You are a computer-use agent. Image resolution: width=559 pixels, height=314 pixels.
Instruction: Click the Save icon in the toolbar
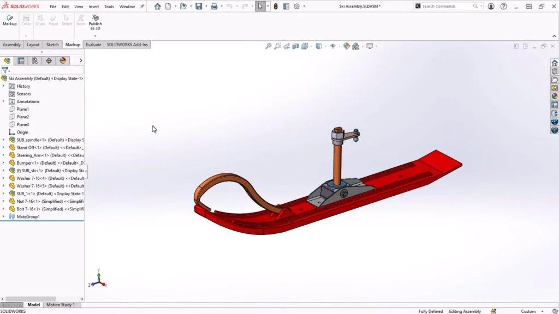point(200,6)
